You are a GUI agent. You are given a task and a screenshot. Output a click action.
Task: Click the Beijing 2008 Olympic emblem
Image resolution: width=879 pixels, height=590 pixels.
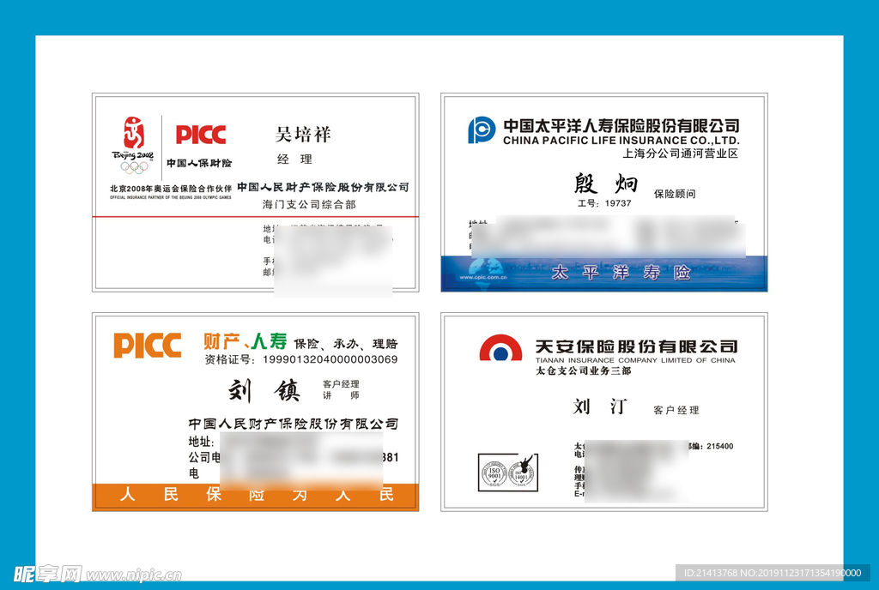pyautogui.click(x=133, y=145)
